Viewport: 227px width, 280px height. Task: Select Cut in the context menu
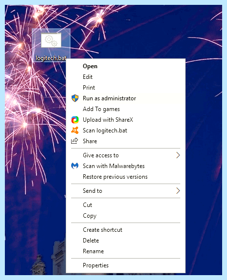pyautogui.click(x=87, y=205)
